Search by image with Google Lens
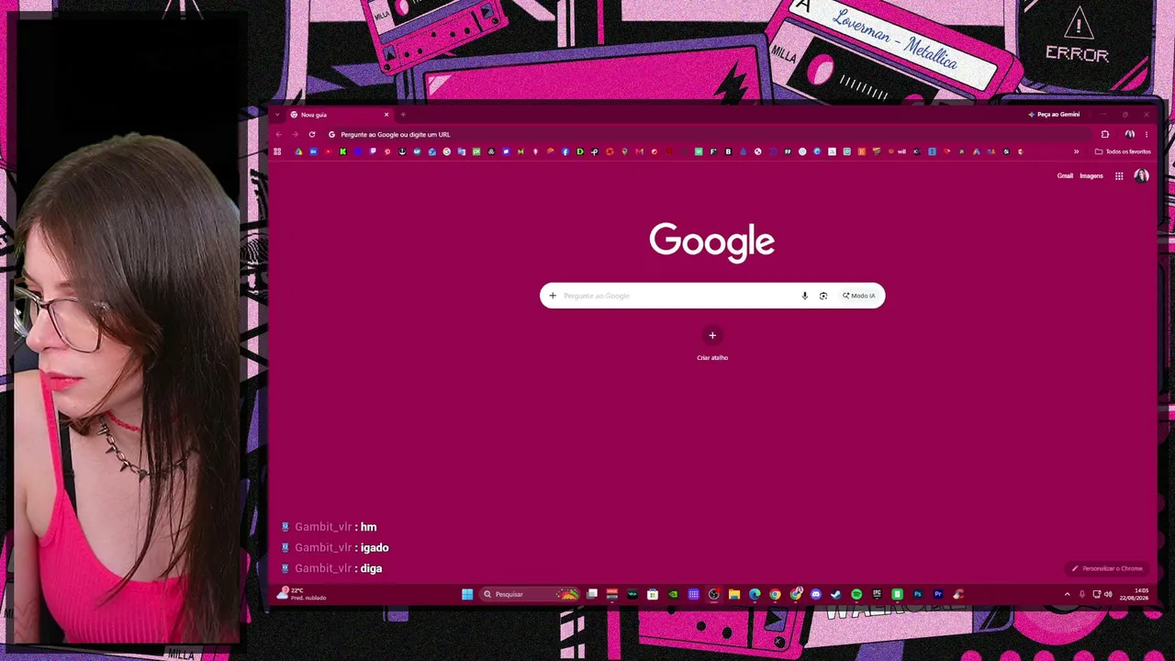Viewport: 1175px width, 661px height. tap(823, 296)
